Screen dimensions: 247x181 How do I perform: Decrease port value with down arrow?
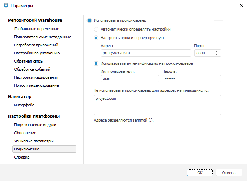click(216, 54)
